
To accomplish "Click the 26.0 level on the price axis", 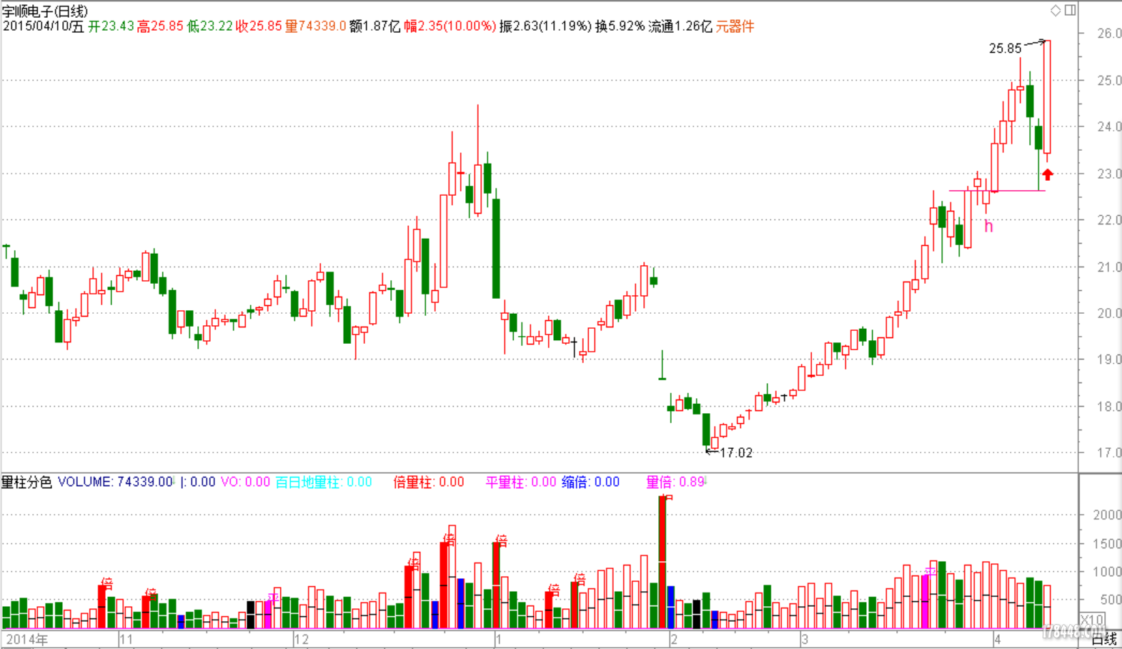I will point(1109,34).
